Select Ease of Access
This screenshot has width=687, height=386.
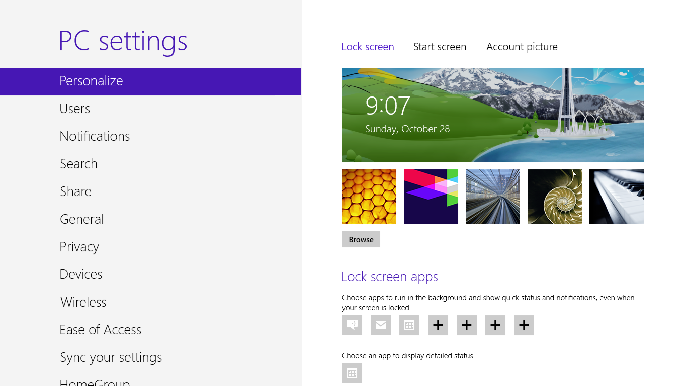pos(150,330)
